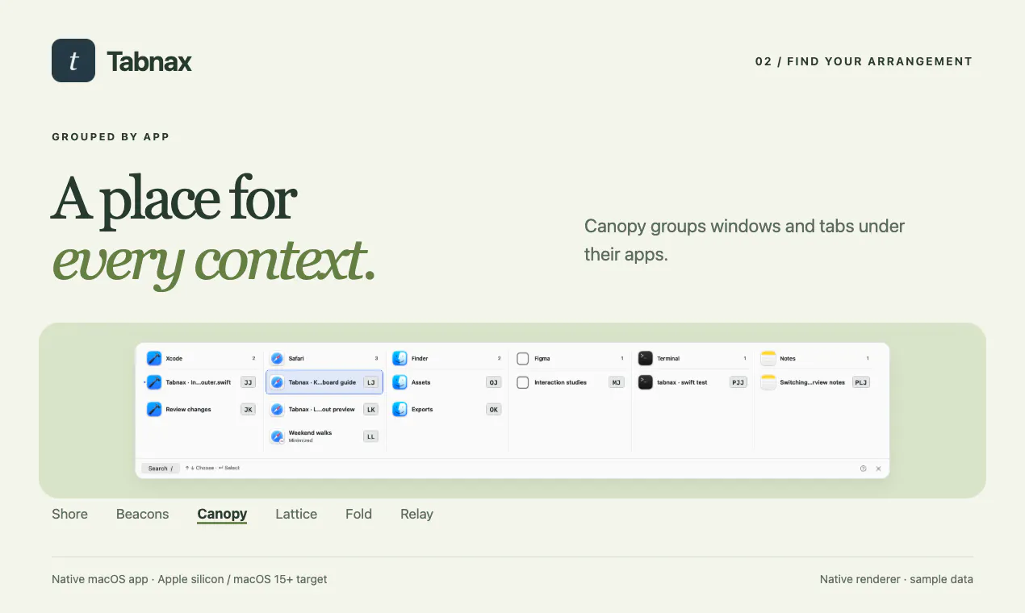Click Safari icon beside Tabnax K…board guide

(x=277, y=382)
